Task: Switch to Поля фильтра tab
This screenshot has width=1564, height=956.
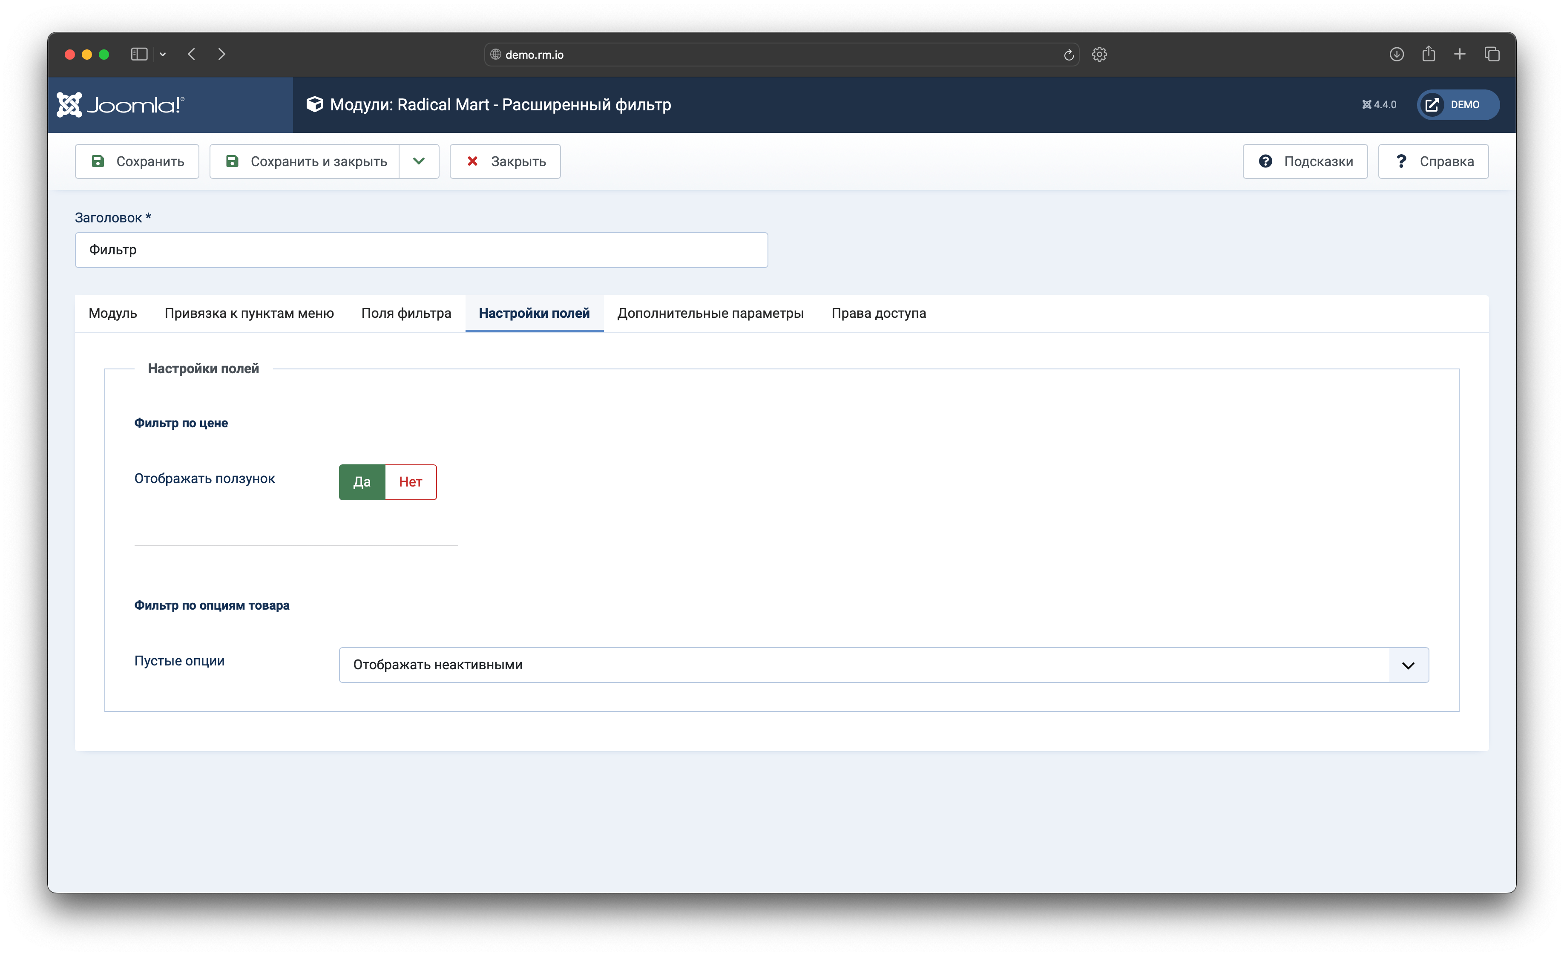Action: [x=406, y=313]
